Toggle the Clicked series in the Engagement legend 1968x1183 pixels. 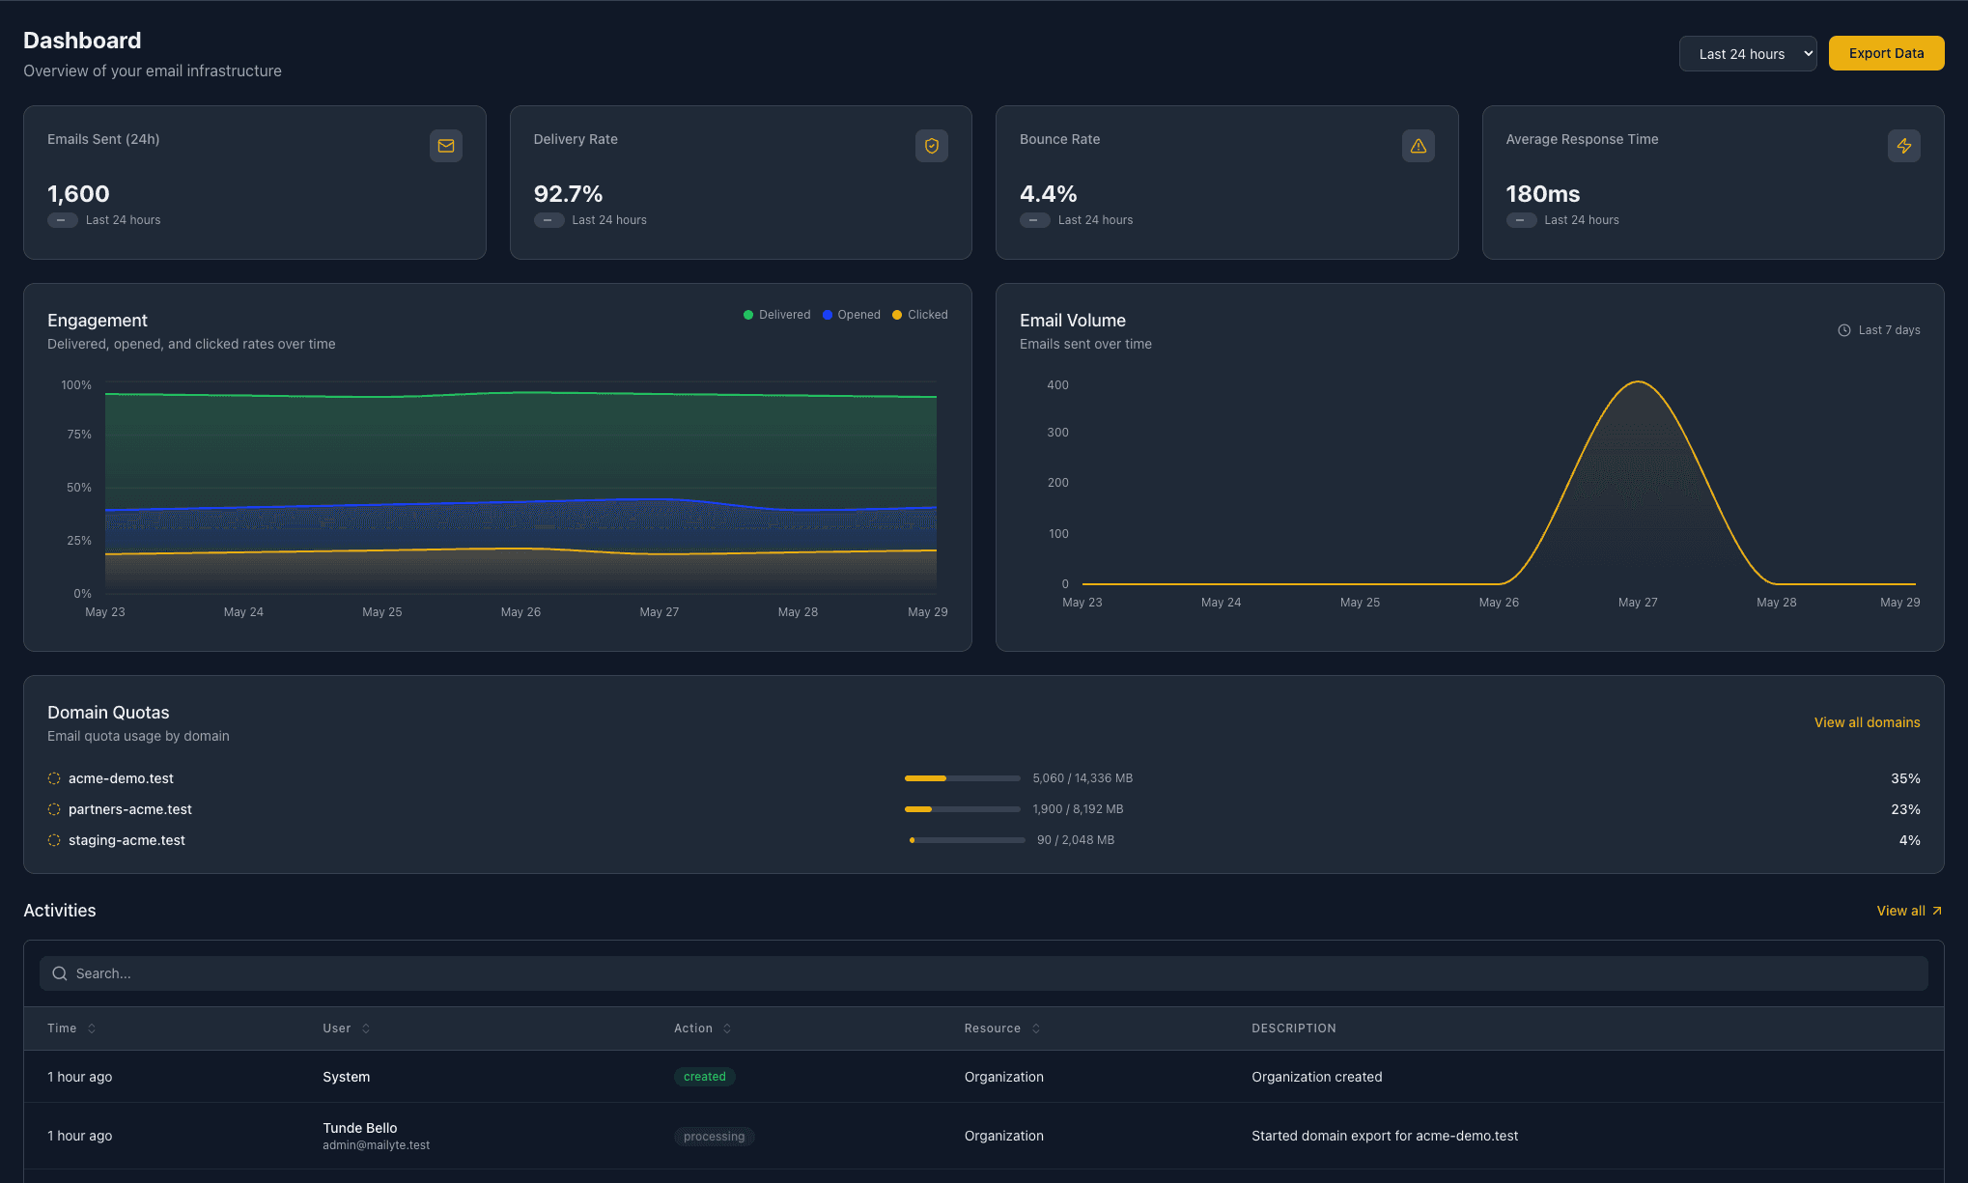click(919, 315)
